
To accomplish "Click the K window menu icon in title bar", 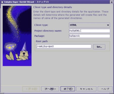I will 2,2.
